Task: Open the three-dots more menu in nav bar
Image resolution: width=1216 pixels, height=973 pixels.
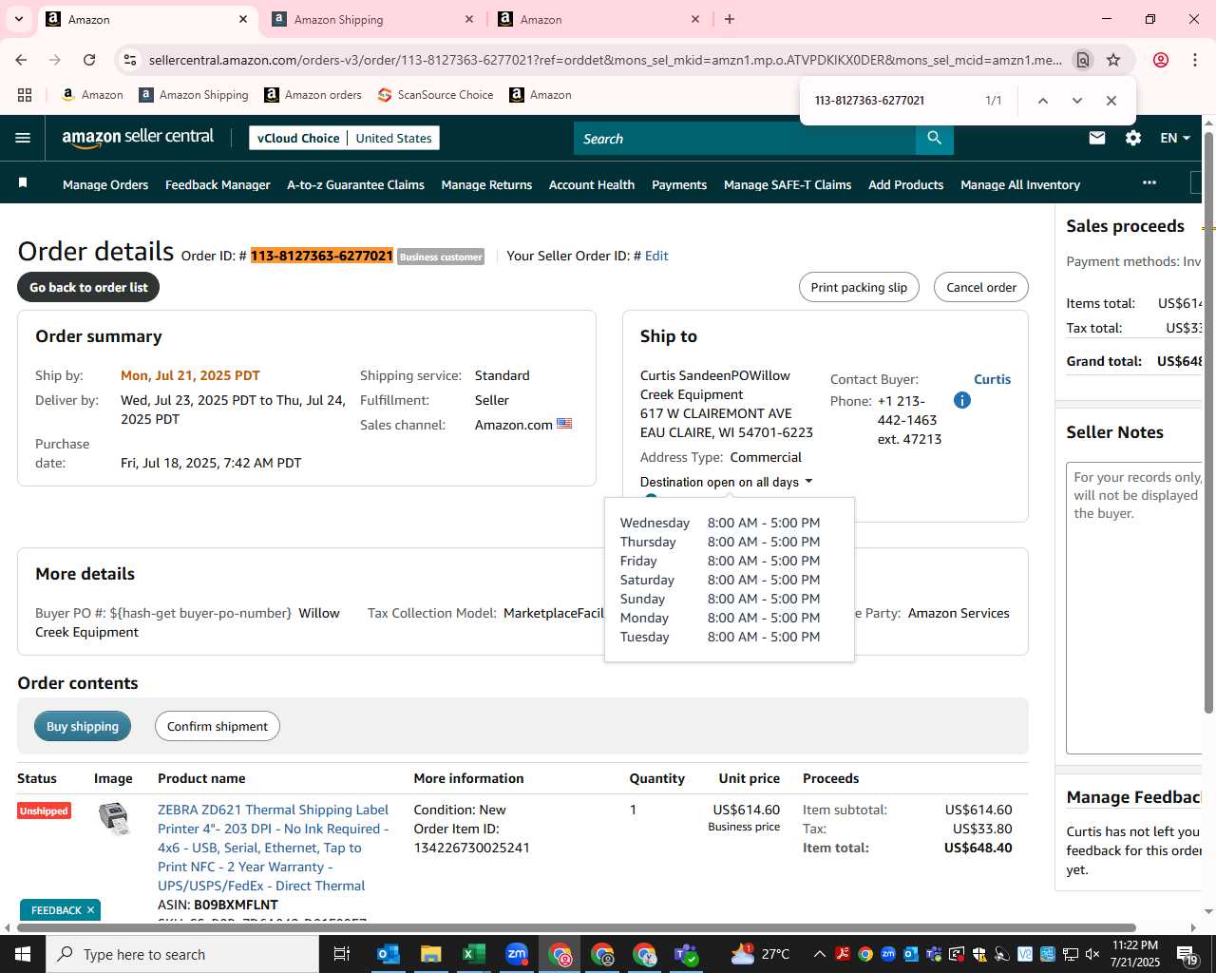Action: tap(1149, 182)
